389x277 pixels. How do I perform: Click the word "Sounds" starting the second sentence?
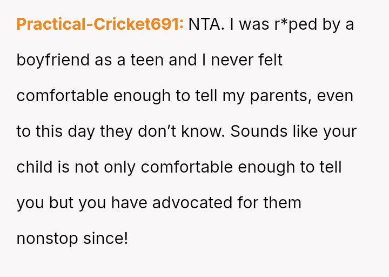click(258, 131)
